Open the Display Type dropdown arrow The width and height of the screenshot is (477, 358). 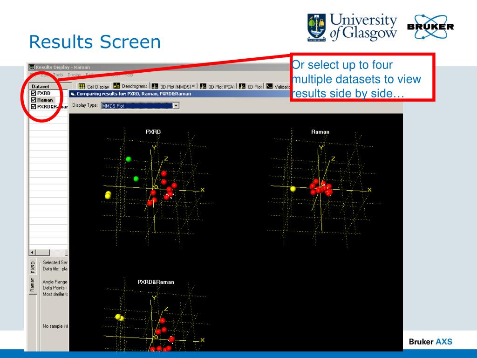click(176, 106)
